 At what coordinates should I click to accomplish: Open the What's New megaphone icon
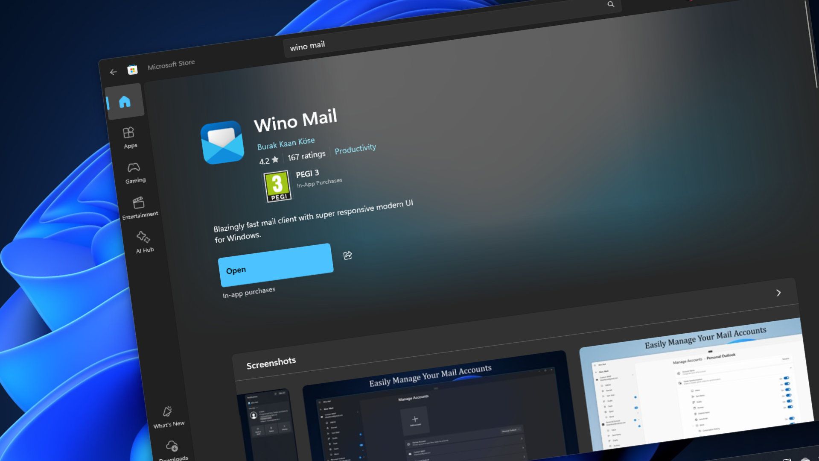coord(168,411)
